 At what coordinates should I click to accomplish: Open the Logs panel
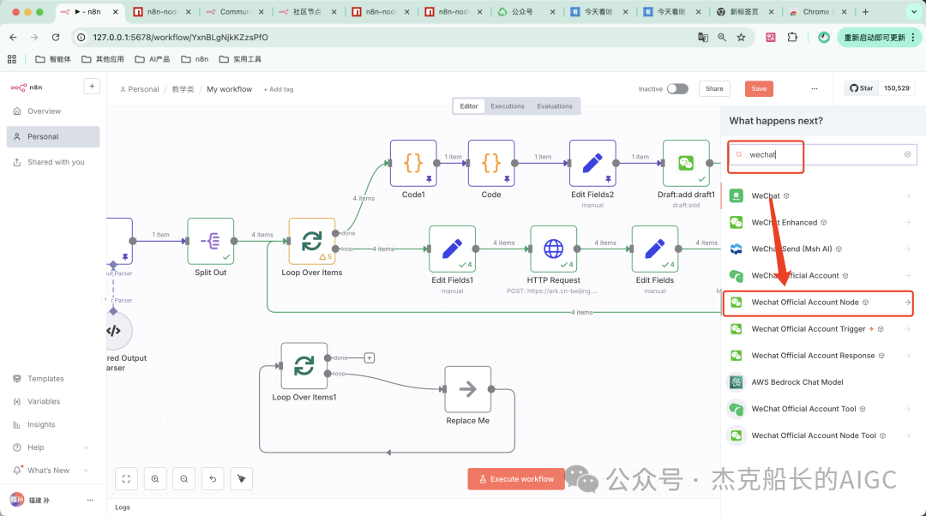click(x=123, y=507)
